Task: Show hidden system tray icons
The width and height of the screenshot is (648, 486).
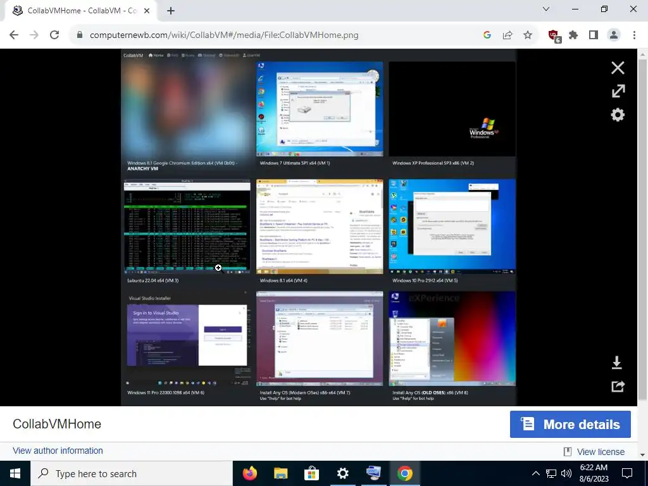Action: [535, 473]
